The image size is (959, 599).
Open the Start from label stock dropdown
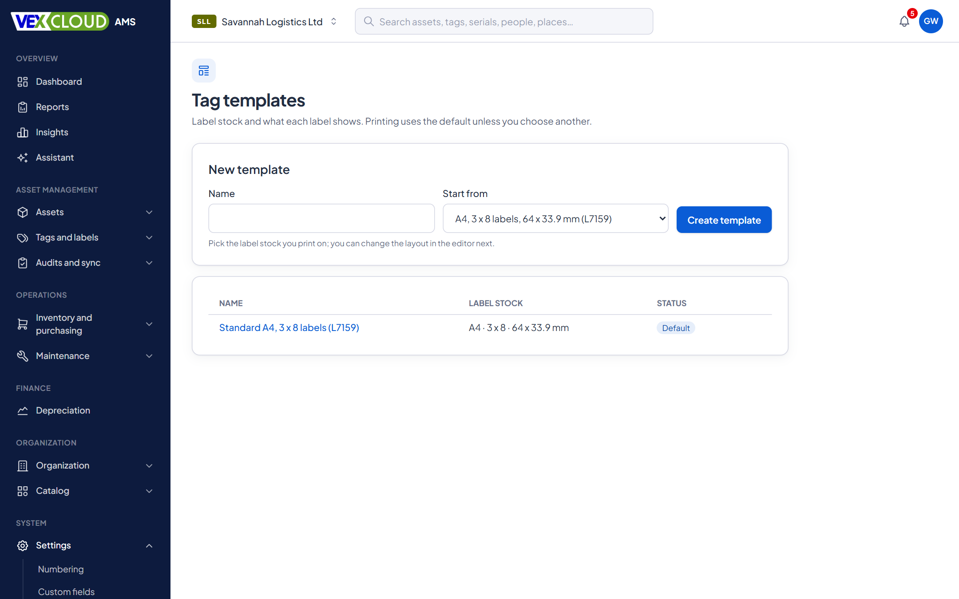[x=555, y=218]
